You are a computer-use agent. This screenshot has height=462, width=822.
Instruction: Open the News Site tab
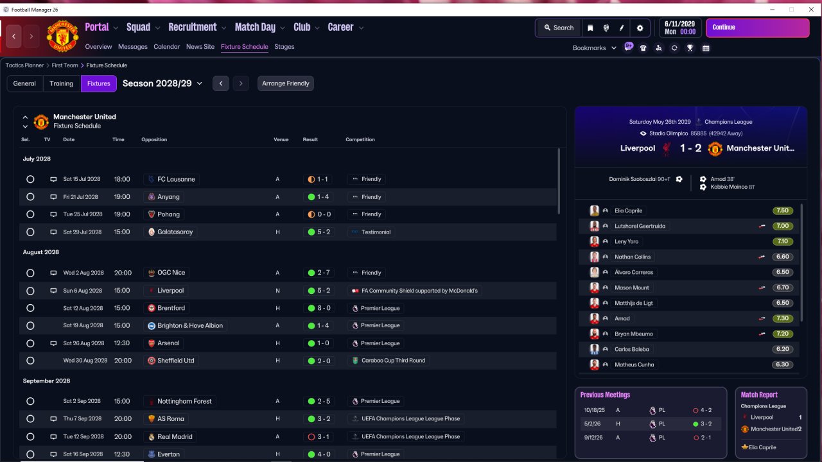tap(200, 47)
